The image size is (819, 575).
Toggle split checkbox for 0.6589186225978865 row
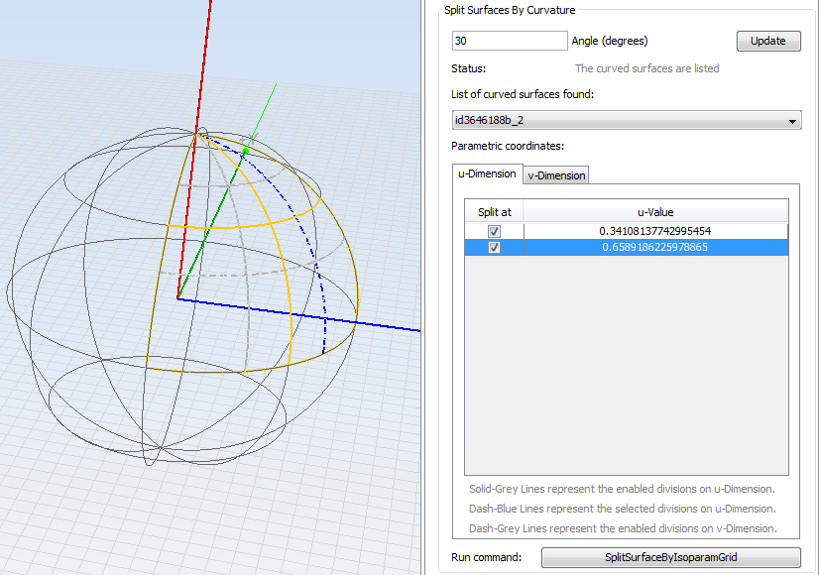494,248
